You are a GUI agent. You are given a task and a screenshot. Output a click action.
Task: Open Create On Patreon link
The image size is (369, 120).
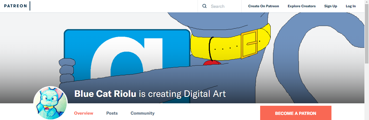(x=263, y=6)
